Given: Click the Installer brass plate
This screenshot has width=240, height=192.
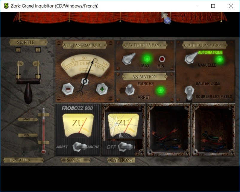Looking at the screenshot, I should [x=23, y=160].
